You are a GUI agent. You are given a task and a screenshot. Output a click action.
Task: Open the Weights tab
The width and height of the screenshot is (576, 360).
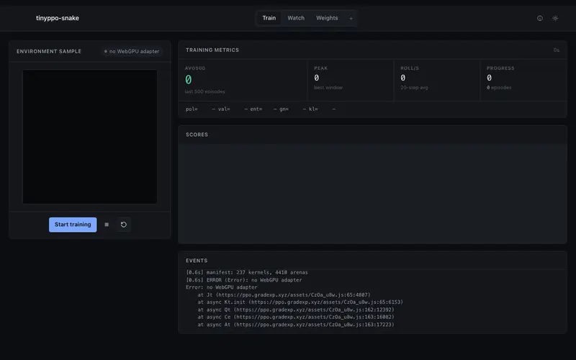point(327,18)
